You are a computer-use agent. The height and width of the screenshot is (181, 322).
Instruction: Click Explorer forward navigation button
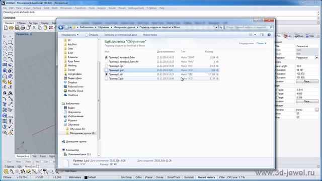point(66,27)
